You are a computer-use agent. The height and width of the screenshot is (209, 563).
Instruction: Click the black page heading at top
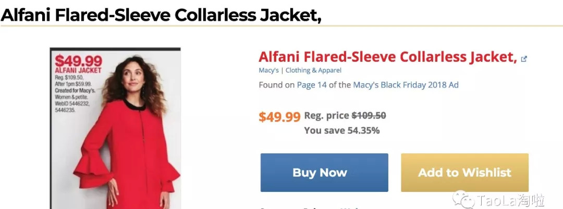pos(161,15)
